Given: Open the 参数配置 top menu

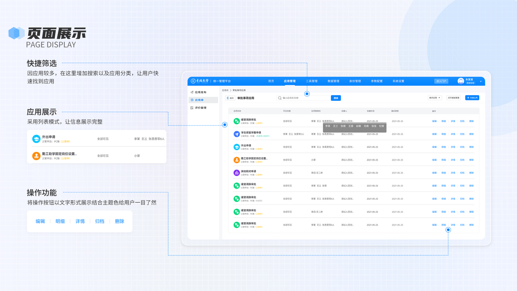Looking at the screenshot, I should [376, 81].
